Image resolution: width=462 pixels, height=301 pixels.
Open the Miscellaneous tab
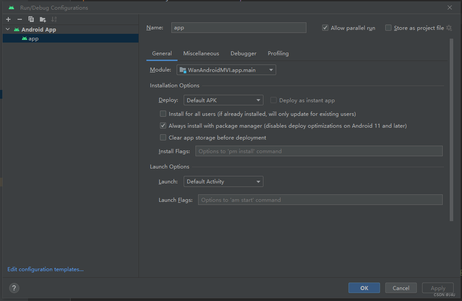coord(201,53)
